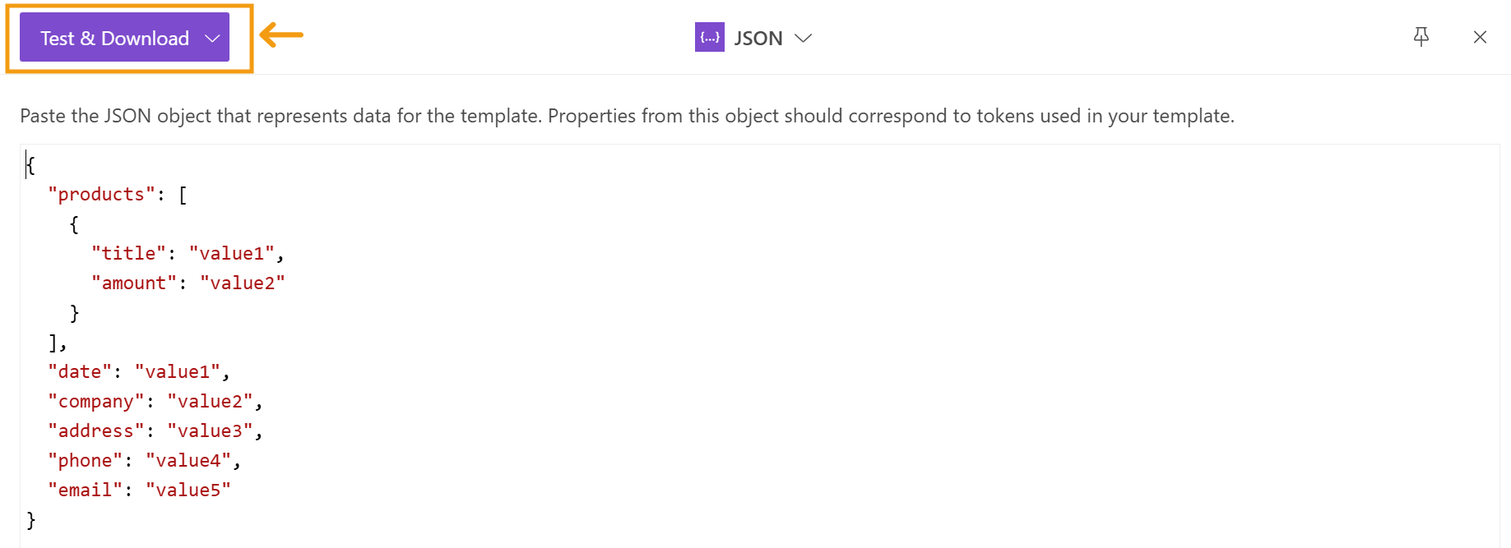Expand the Test & Download dropdown arrow
Screen dimensions: 1511x548
pyautogui.click(x=212, y=39)
